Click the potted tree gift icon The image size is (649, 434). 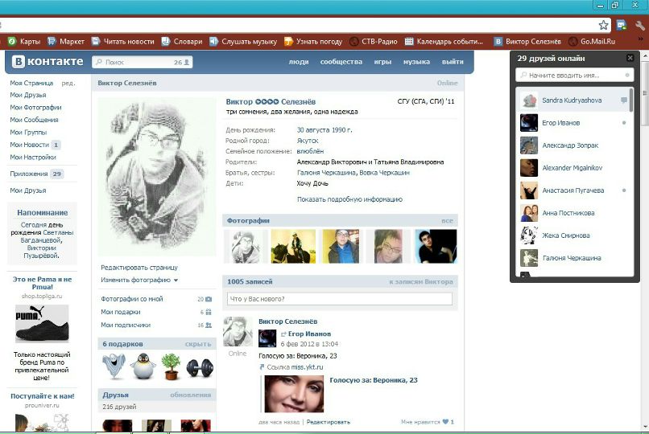[170, 366]
